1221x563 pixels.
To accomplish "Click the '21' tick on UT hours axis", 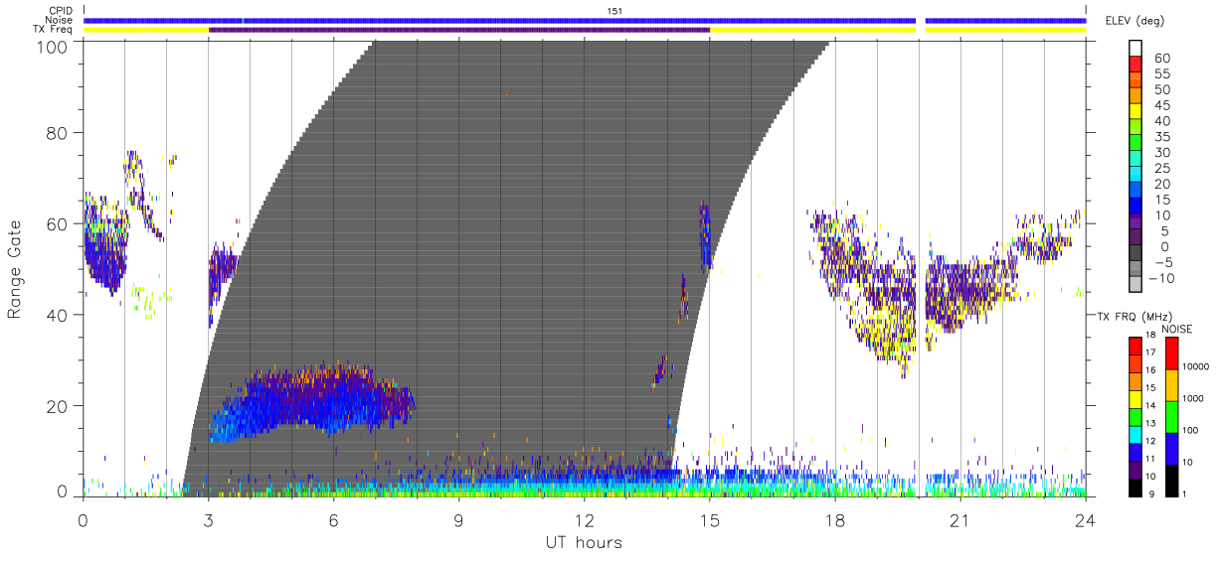I will click(959, 519).
